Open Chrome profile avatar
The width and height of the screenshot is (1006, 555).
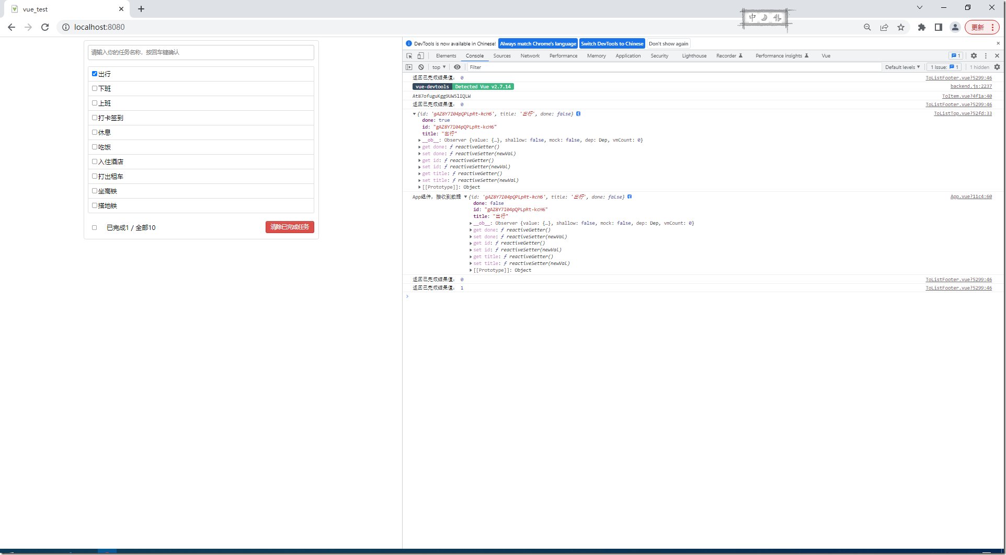pyautogui.click(x=955, y=27)
